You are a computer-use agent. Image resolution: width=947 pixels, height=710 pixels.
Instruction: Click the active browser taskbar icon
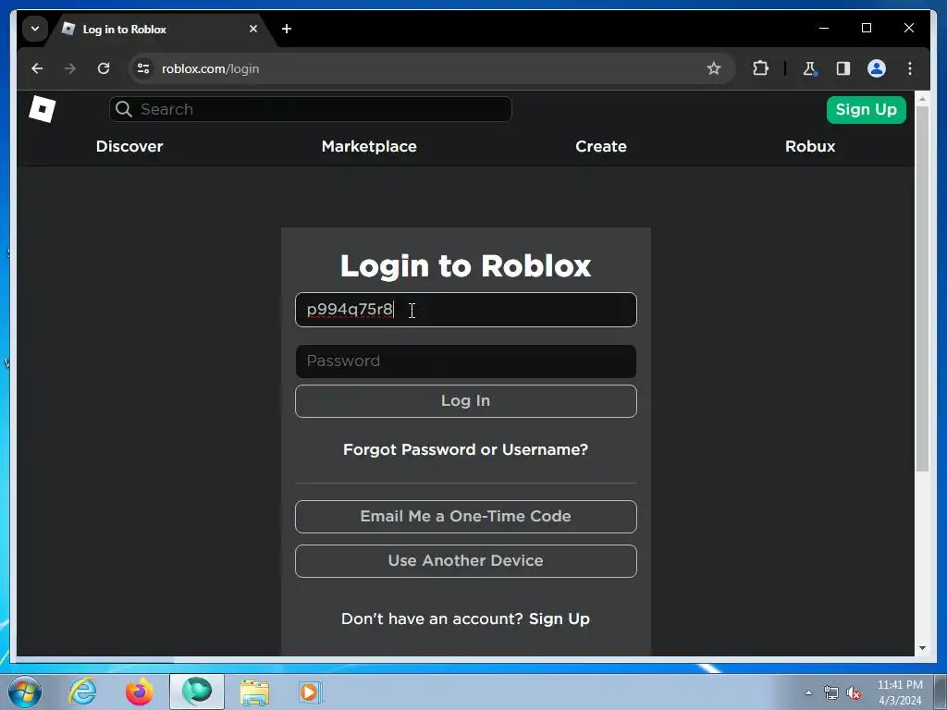click(197, 692)
